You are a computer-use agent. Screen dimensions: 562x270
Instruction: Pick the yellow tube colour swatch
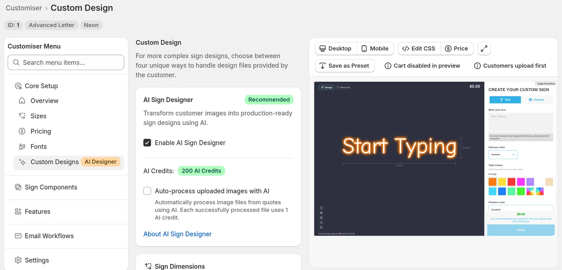coord(502,182)
